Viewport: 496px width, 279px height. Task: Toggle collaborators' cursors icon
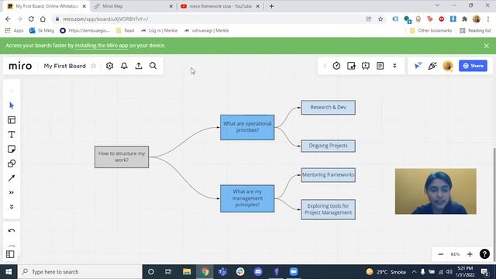pyautogui.click(x=418, y=66)
